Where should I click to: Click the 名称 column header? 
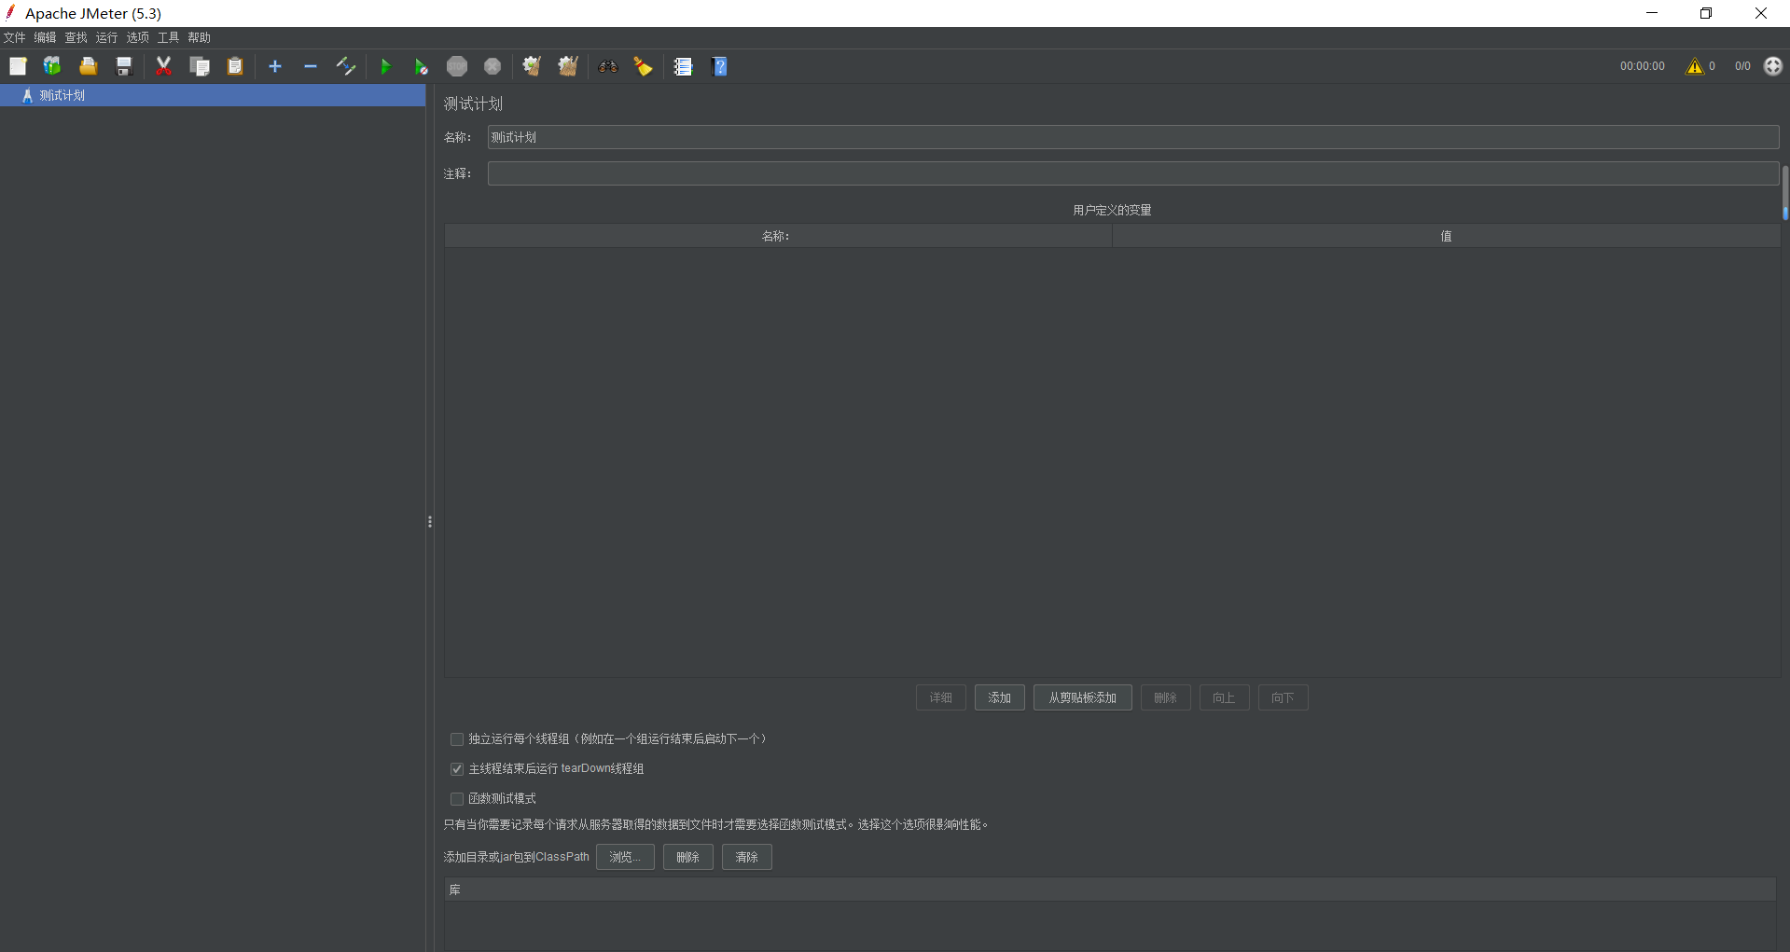[x=778, y=236]
